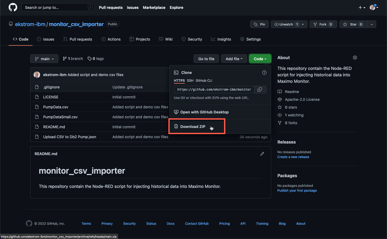Viewport: 387px width, 239px height.
Task: Open the clone help question mark
Action: tap(264, 73)
